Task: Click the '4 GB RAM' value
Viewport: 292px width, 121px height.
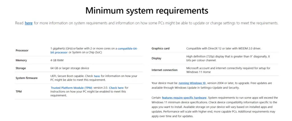Action: (57, 60)
